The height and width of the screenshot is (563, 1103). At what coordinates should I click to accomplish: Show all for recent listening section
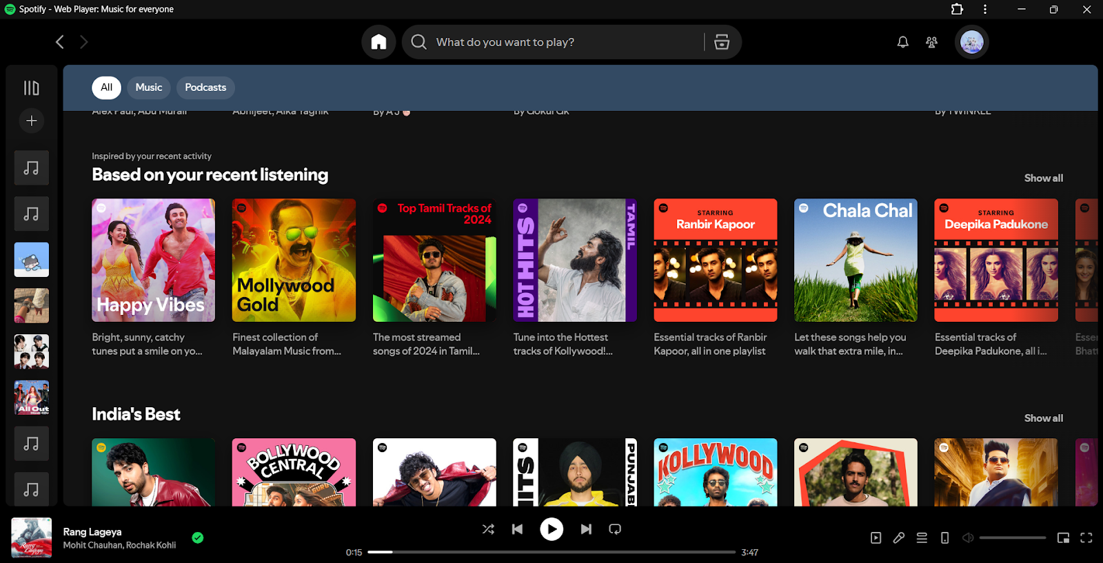(x=1044, y=178)
